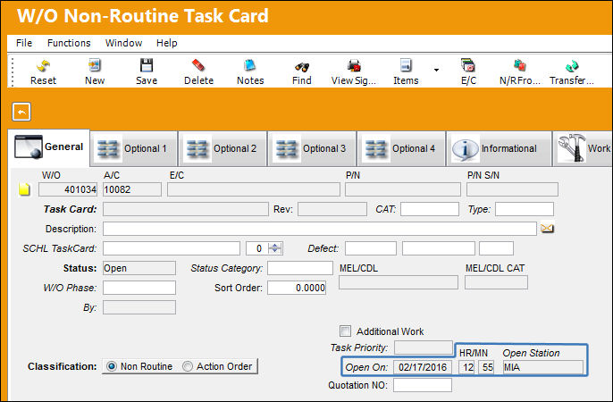Open View Sig... printer icon
The width and height of the screenshot is (613, 402).
354,65
